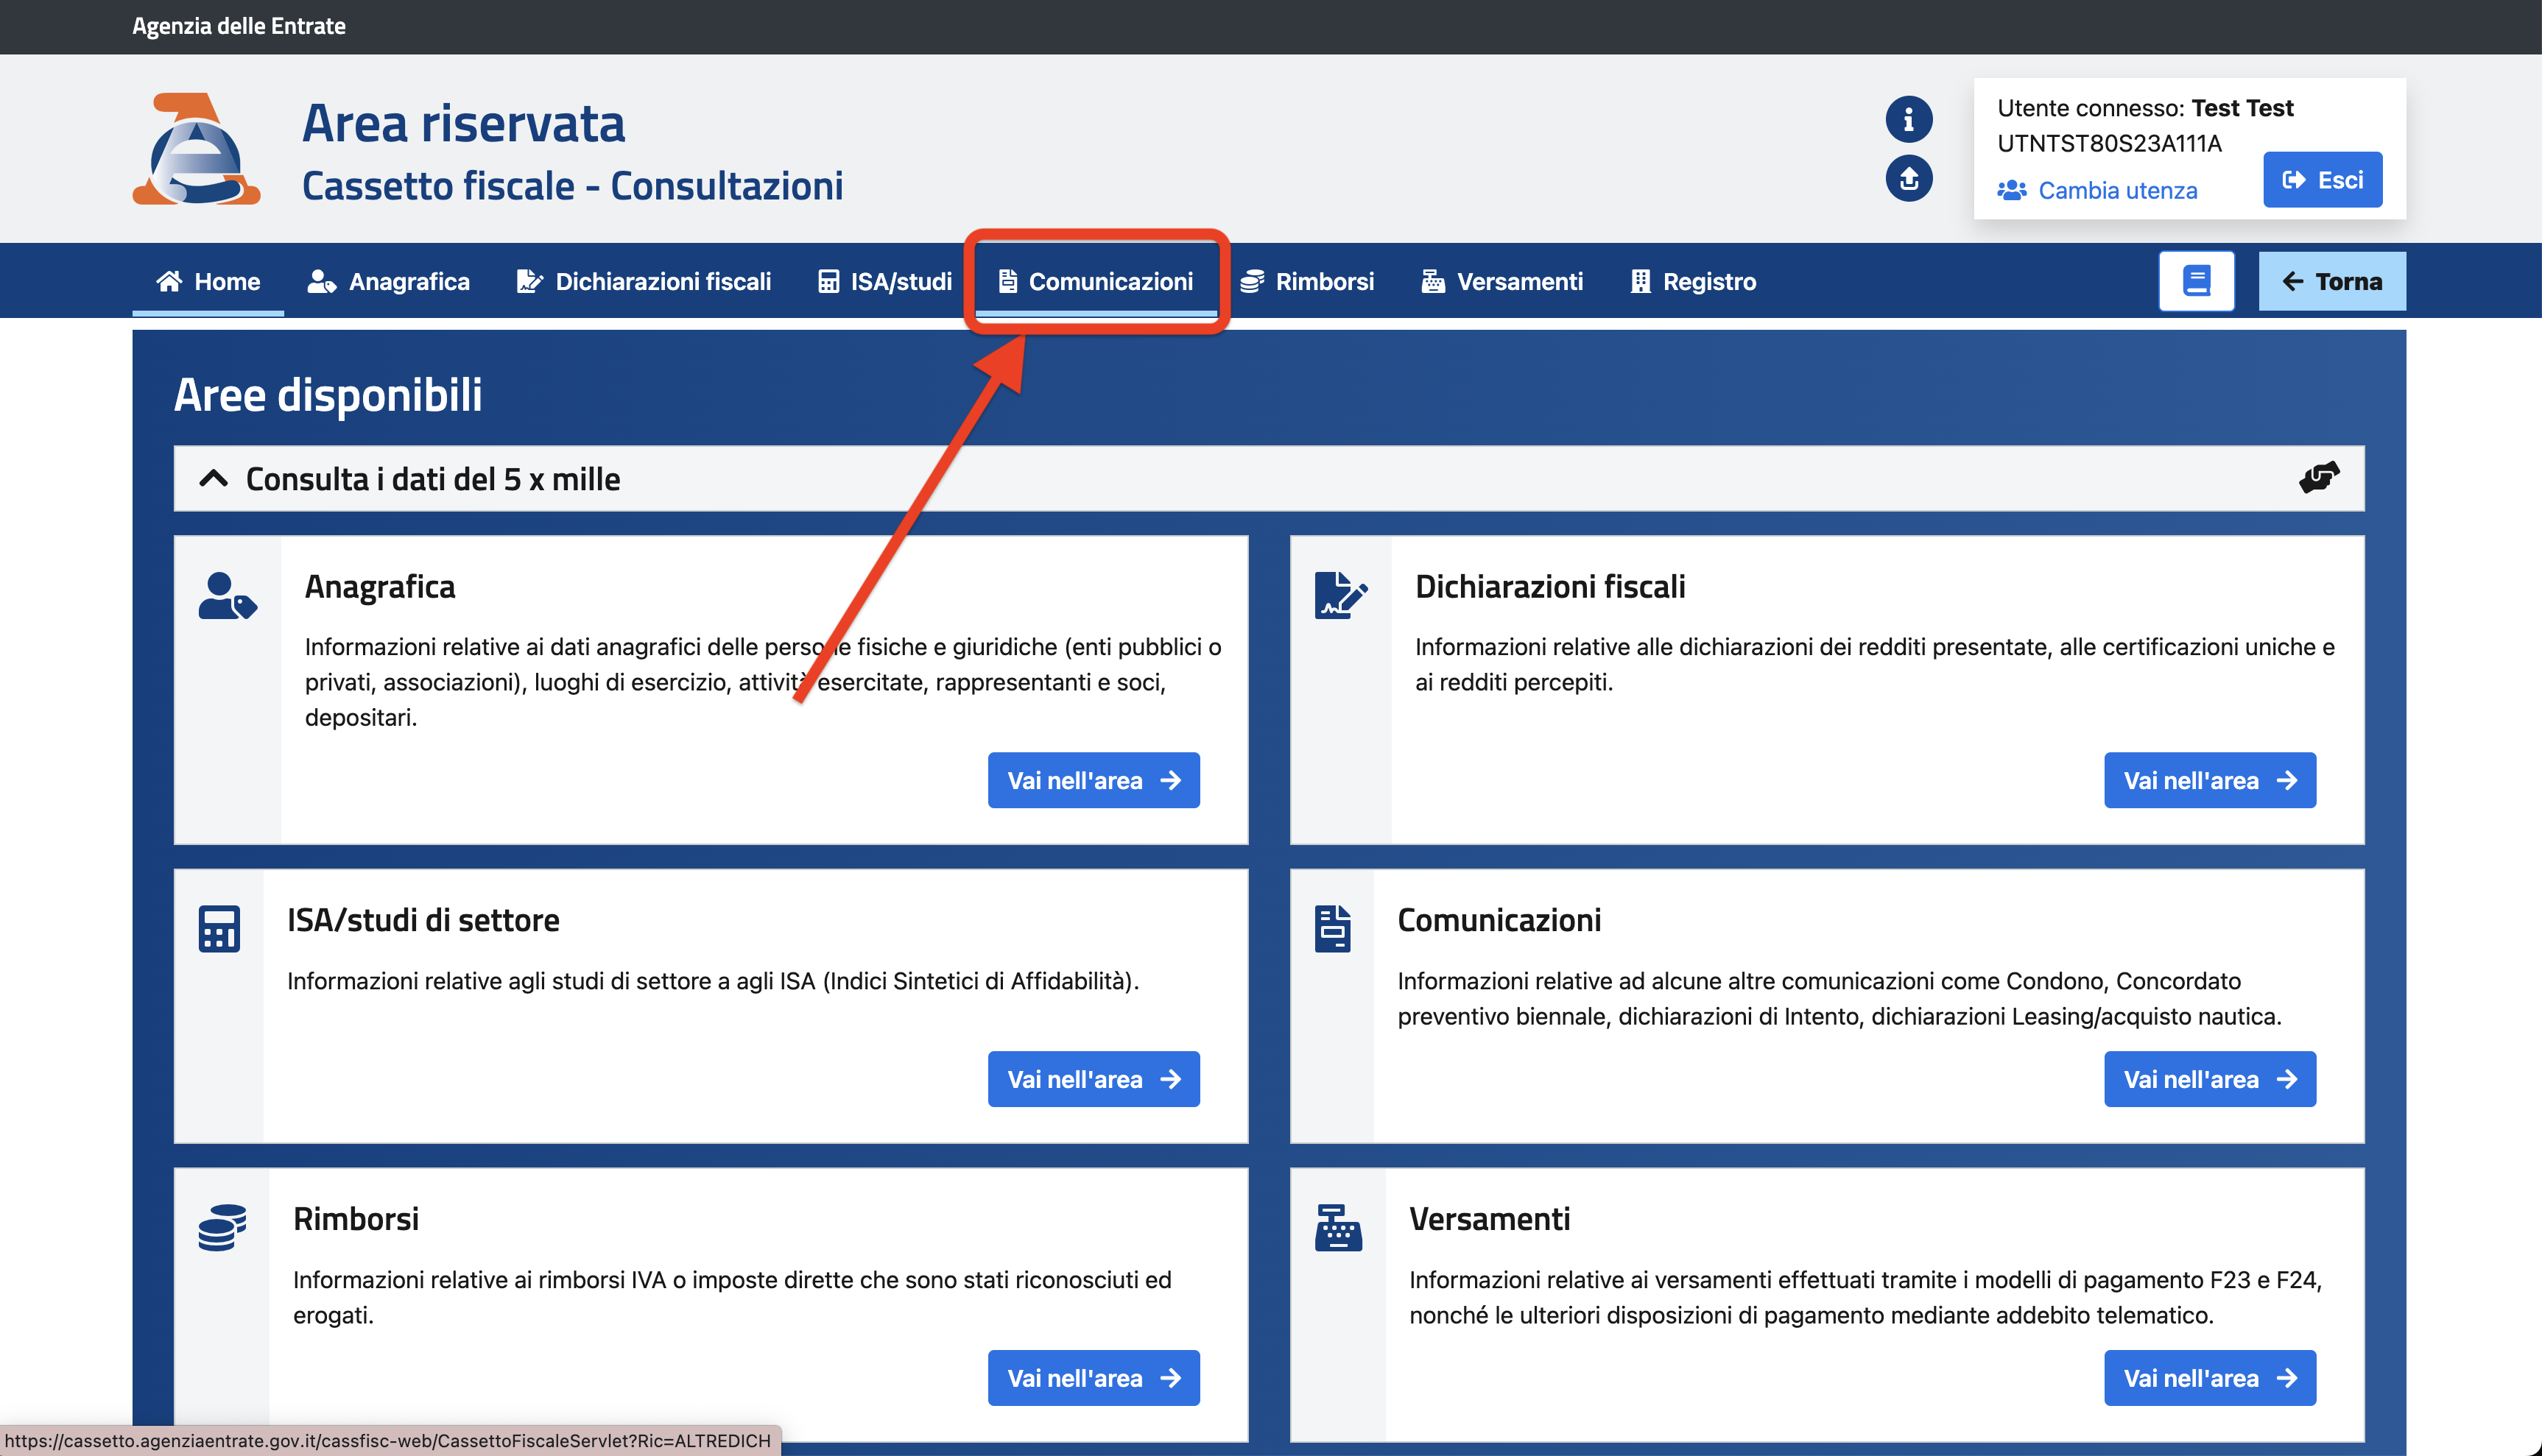Click the ISA/studi di settore calculator icon
This screenshot has height=1456, width=2542.
[219, 928]
